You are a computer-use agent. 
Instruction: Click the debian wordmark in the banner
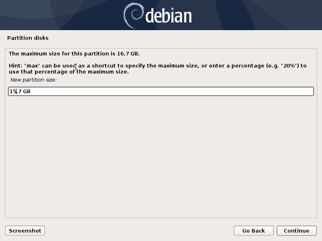click(x=168, y=16)
